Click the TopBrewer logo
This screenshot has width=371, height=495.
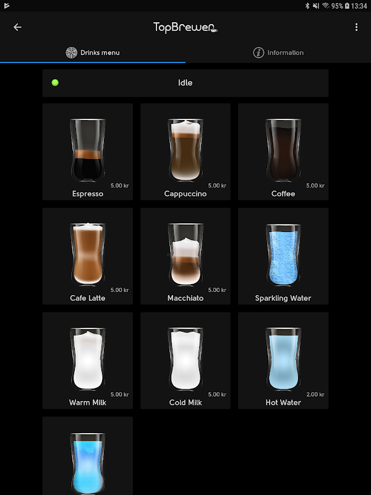pos(185,27)
